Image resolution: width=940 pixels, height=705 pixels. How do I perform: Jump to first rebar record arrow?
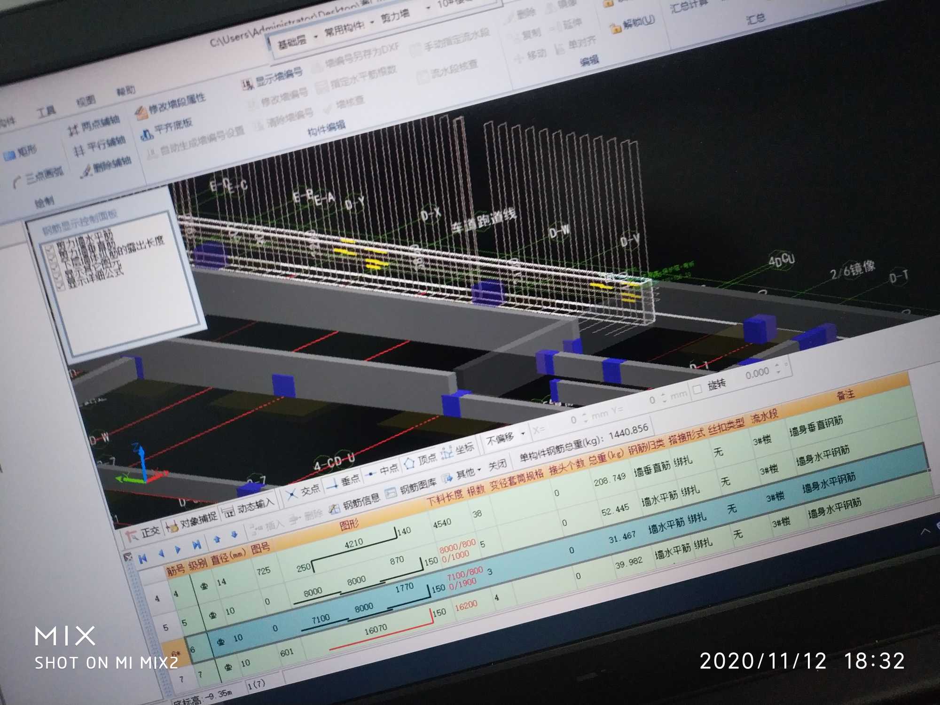143,558
